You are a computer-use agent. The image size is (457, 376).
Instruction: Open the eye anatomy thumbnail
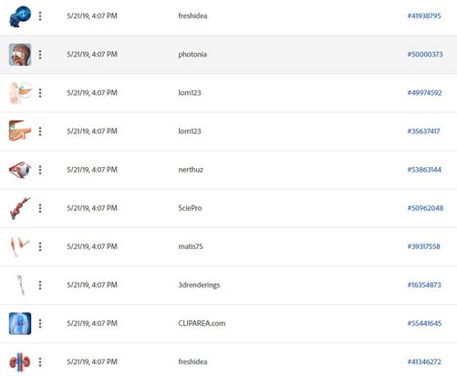pyautogui.click(x=20, y=170)
